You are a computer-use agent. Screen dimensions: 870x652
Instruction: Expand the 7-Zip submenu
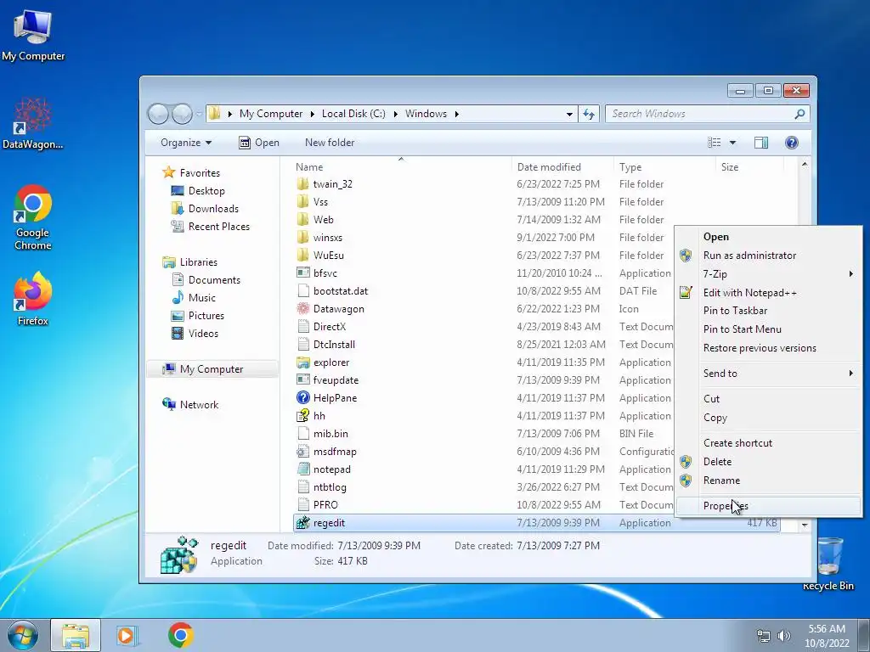pos(850,273)
